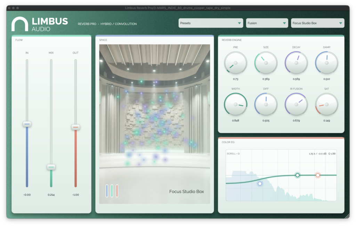
Task: Click the IN fader handle
Action: pos(27,124)
